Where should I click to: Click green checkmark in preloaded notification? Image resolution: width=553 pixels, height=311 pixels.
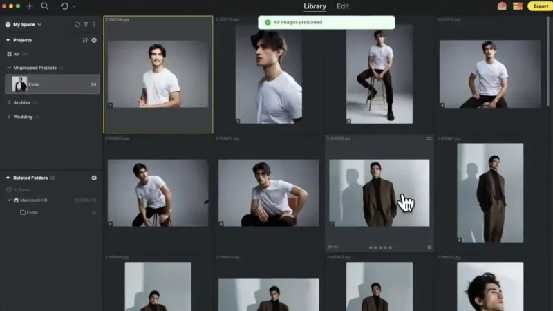tap(268, 22)
